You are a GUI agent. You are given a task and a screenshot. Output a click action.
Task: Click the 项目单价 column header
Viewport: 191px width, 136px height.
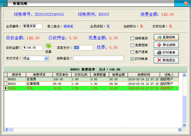pyautogui.click(x=62, y=75)
